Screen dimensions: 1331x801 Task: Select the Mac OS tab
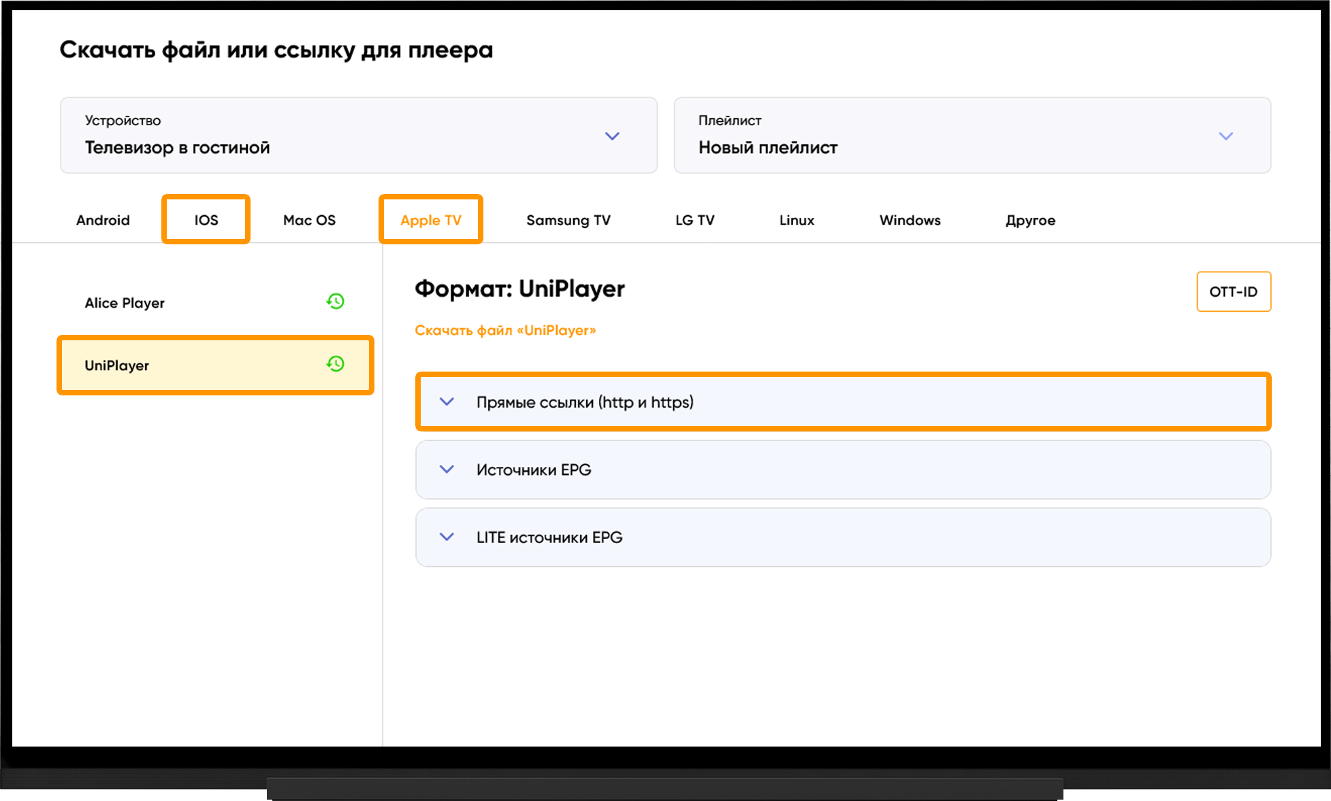click(310, 220)
